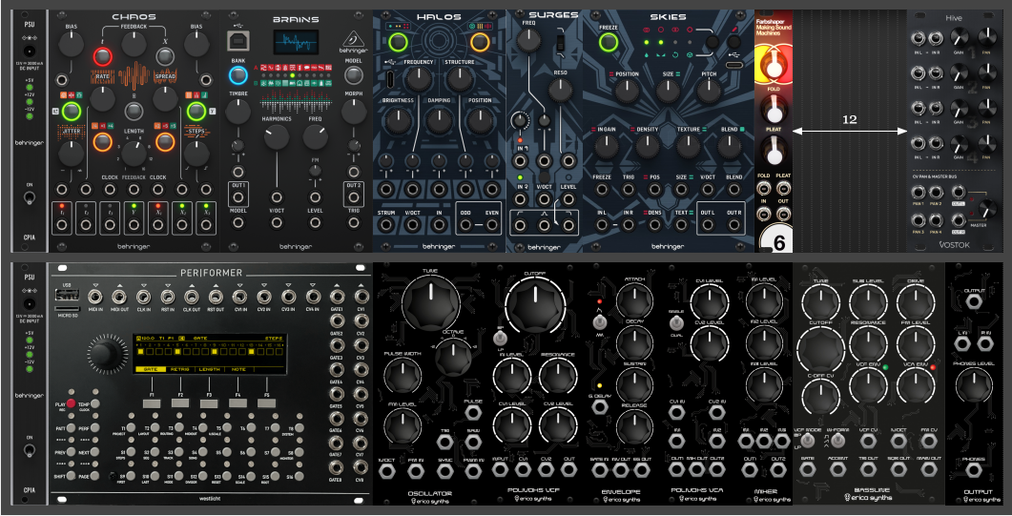
Task: Click the NEXT button on Performer
Action: (x=94, y=452)
